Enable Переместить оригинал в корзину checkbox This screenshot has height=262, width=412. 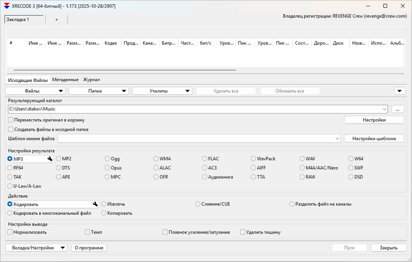click(x=10, y=120)
